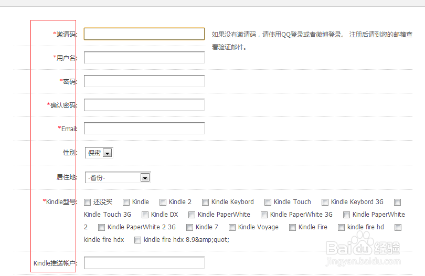Enable the Kindle 2 checkbox
The image size is (425, 276).
163,202
